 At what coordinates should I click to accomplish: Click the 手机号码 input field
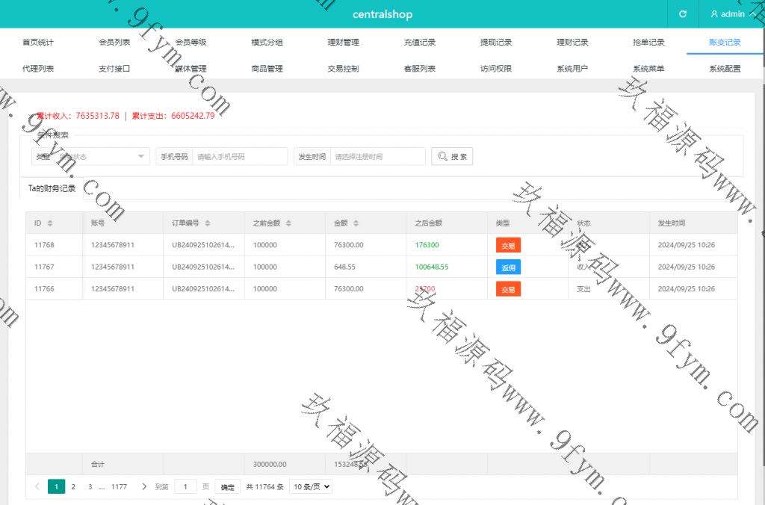point(240,156)
